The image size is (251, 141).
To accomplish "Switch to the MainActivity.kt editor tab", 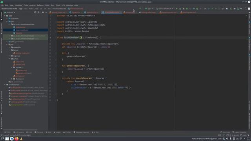I will point(92,12).
